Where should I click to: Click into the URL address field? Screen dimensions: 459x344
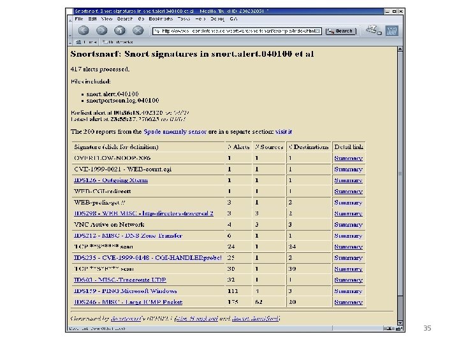(238, 31)
